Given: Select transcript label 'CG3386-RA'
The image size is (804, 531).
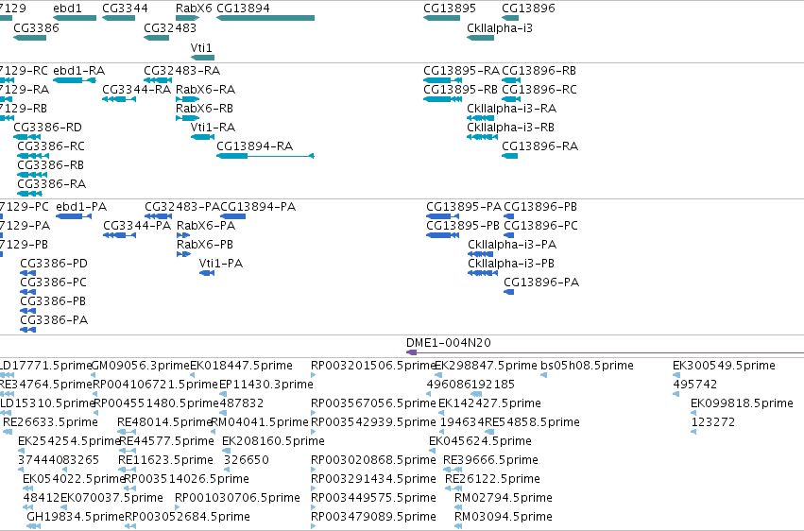Looking at the screenshot, I should [x=52, y=184].
